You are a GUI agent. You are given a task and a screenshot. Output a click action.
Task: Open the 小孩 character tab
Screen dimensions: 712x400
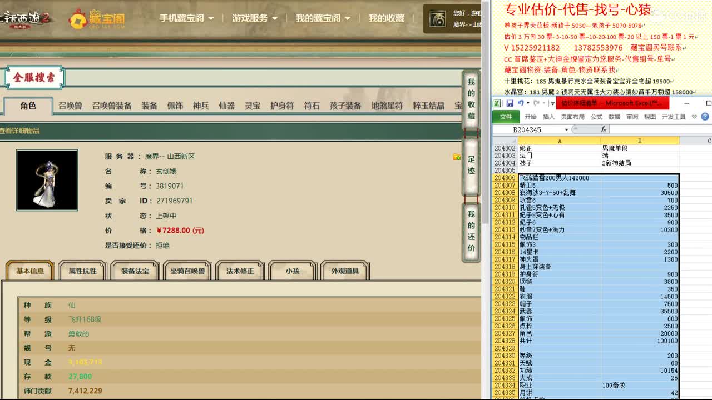[293, 271]
